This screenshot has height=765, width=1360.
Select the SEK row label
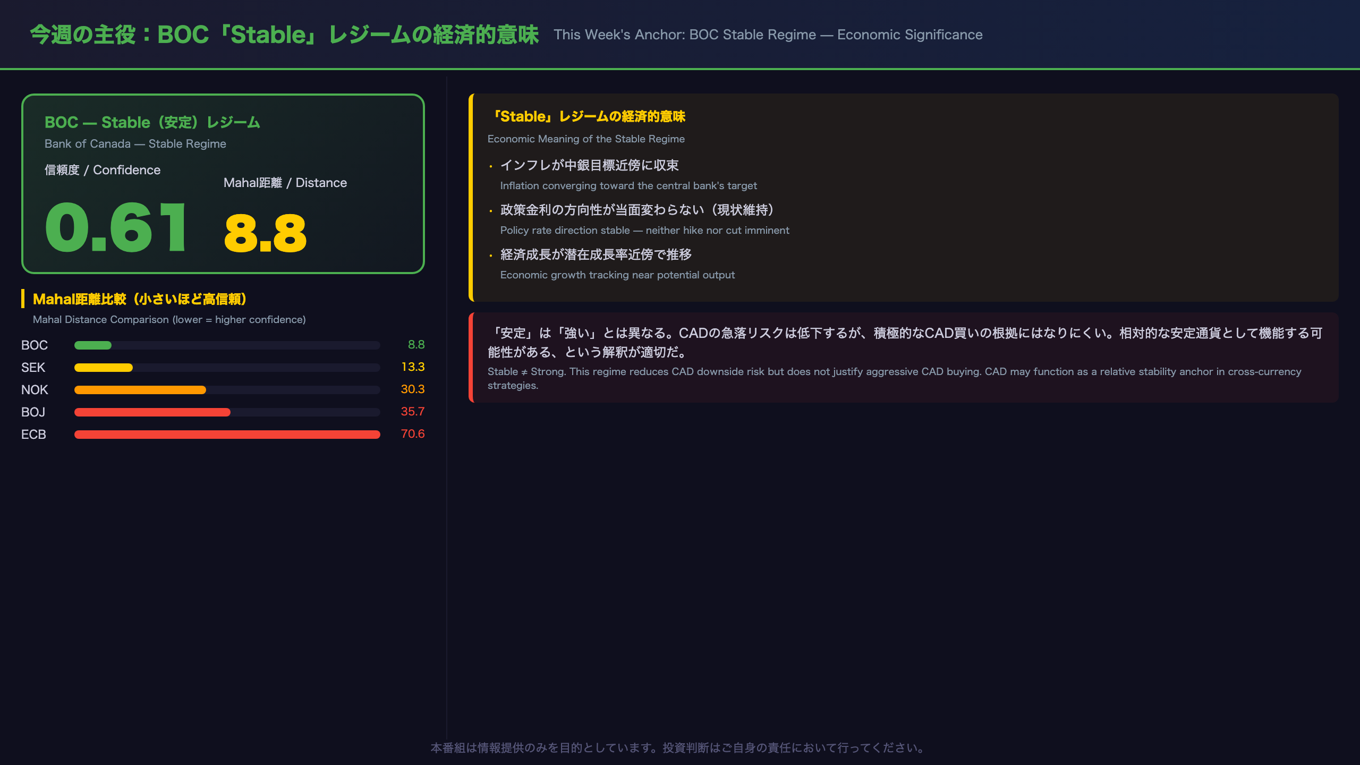[33, 368]
